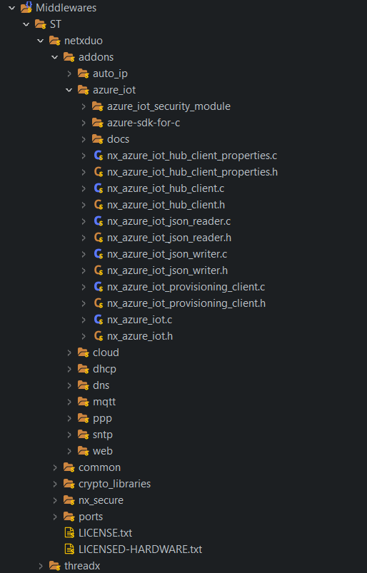Select the nx_secure folder label

point(101,500)
